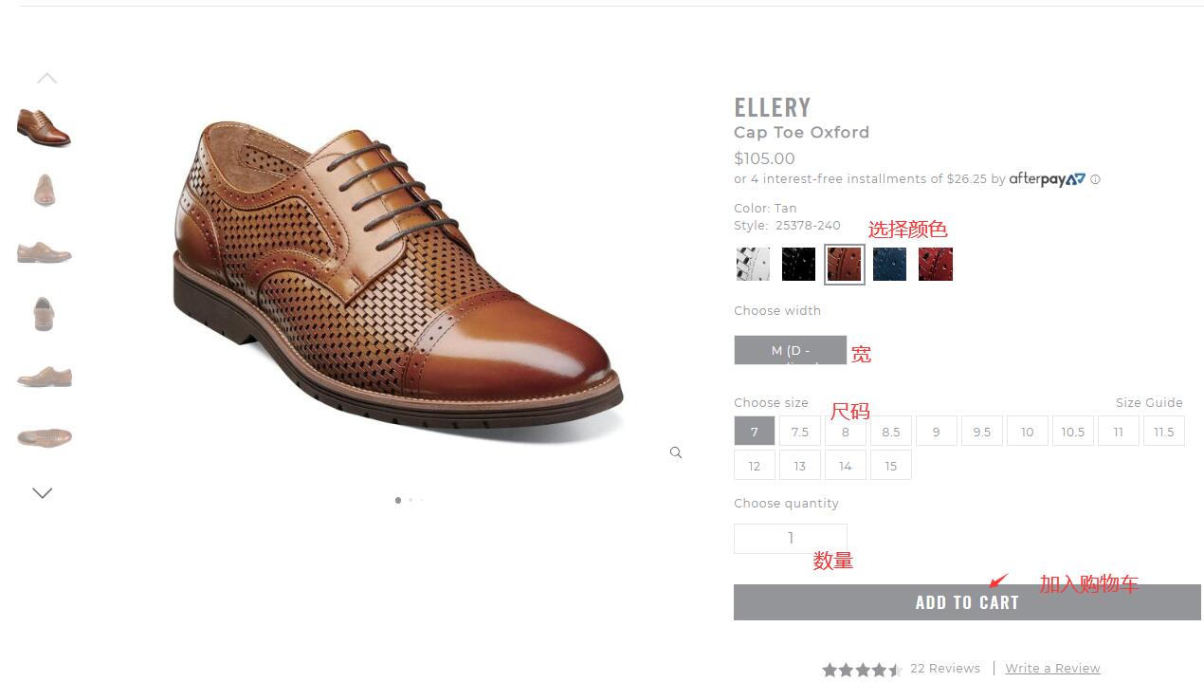Click the magnifier zoom icon on shoe image
The image size is (1204, 682).
[676, 452]
